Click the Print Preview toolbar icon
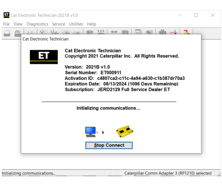The image size is (222, 185). [x=18, y=33]
